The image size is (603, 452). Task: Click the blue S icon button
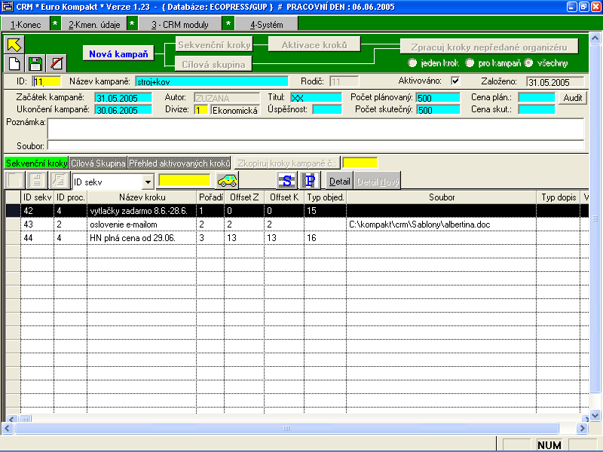pos(286,181)
